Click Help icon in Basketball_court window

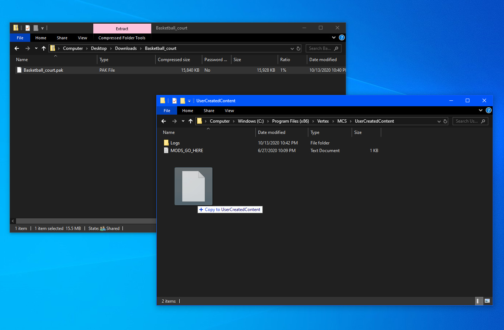coord(342,38)
